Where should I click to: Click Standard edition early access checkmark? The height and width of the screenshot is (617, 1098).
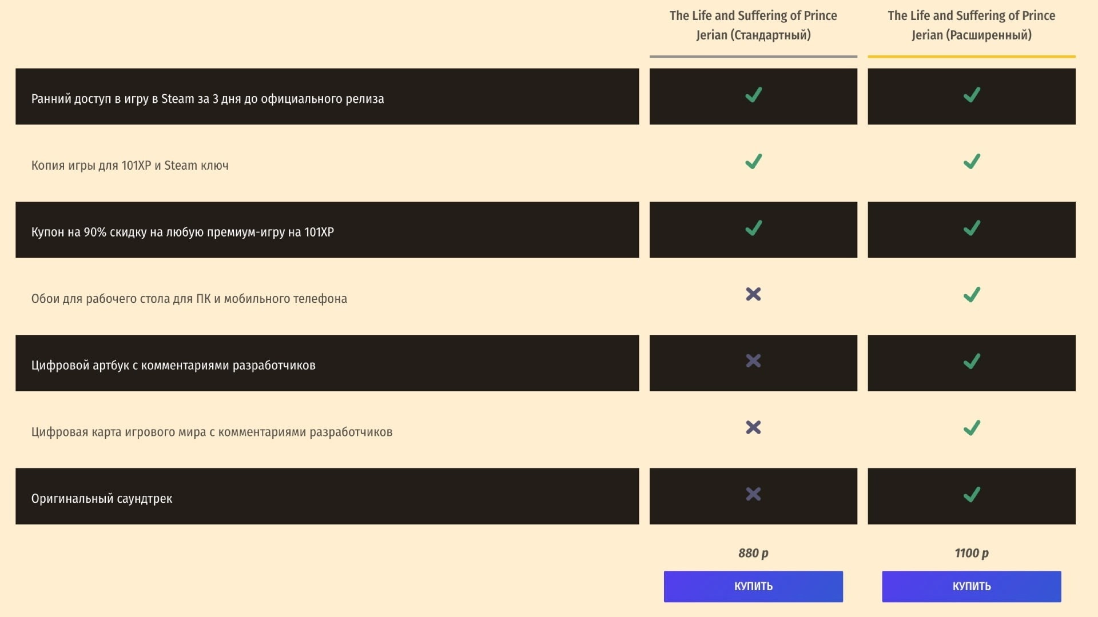pyautogui.click(x=753, y=95)
